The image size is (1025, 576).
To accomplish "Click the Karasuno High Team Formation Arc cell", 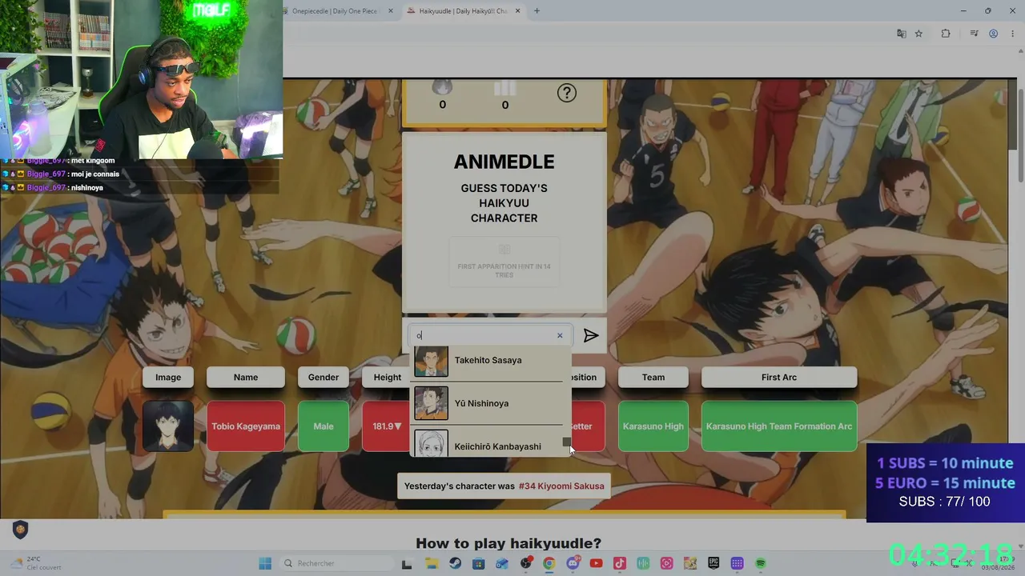I will (779, 426).
